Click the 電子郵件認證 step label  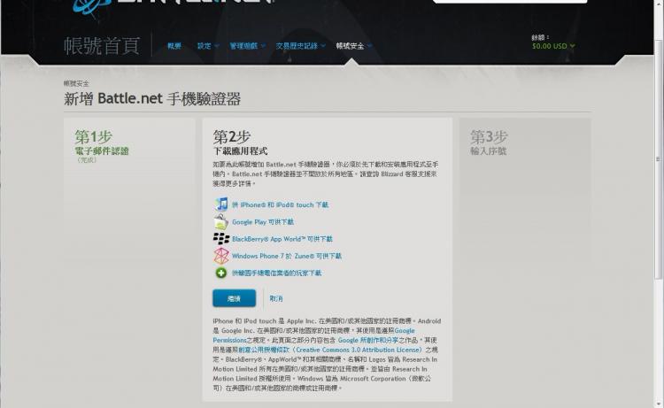pos(102,151)
